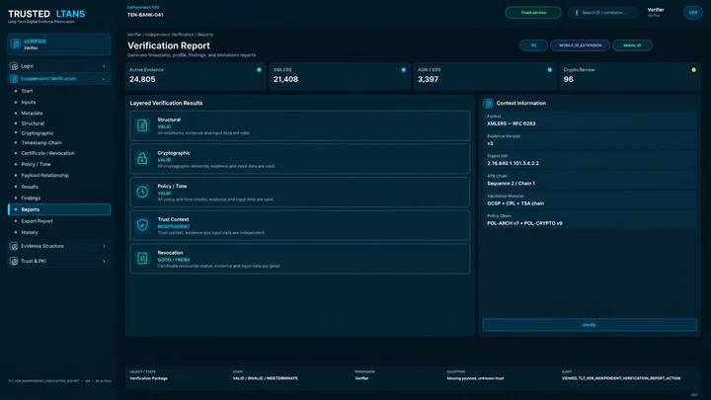Click Digest OID 2.16.840.1.101.3.4.2.2
The image size is (711, 400).
coord(513,163)
